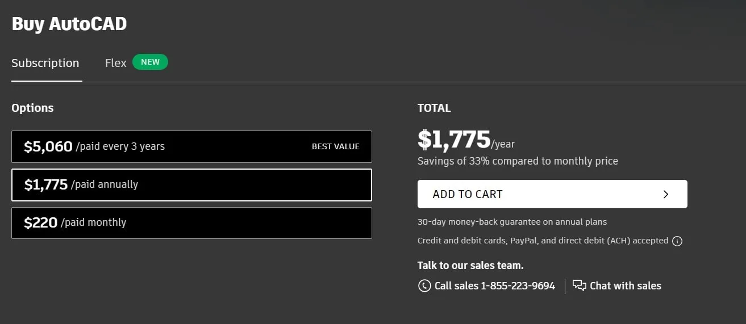Open Chat with sales link
The width and height of the screenshot is (746, 324).
[625, 286]
